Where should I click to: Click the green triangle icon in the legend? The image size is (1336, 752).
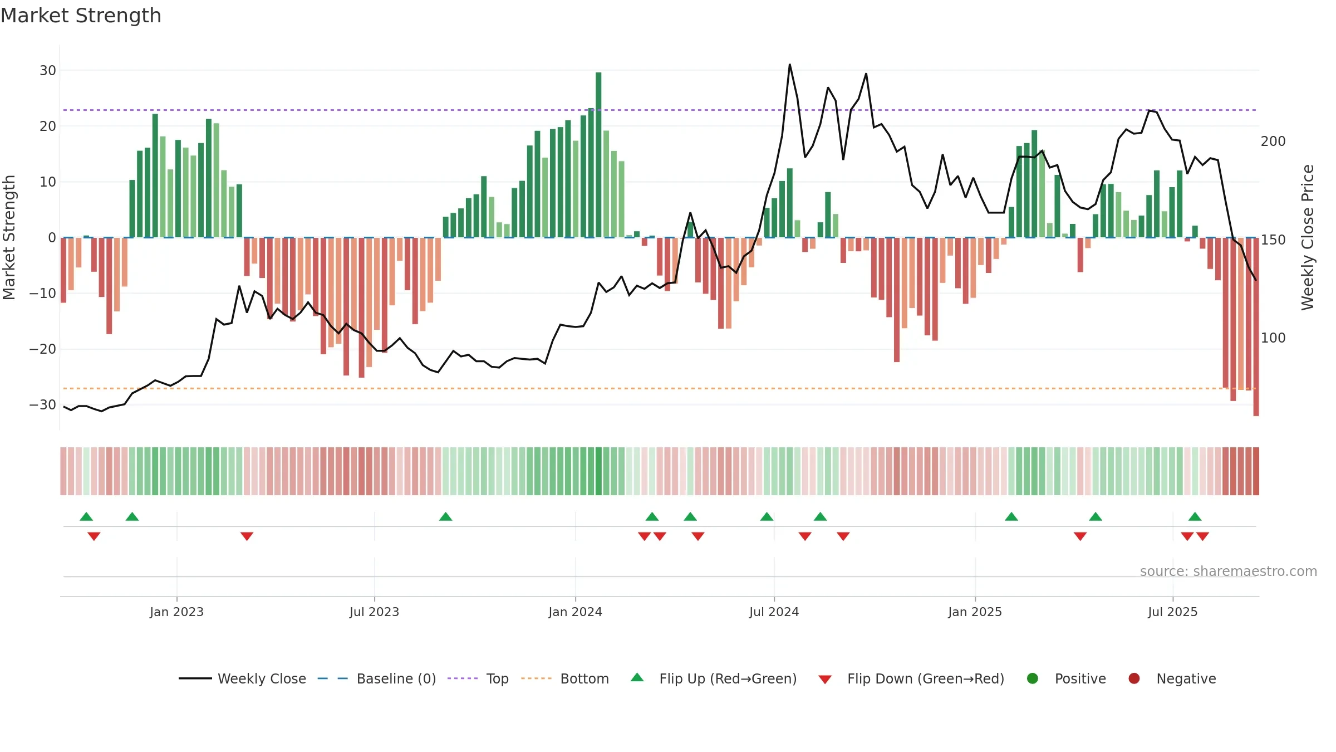[x=637, y=677]
